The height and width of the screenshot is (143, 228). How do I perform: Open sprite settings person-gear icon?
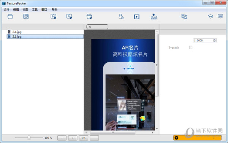[121, 16]
